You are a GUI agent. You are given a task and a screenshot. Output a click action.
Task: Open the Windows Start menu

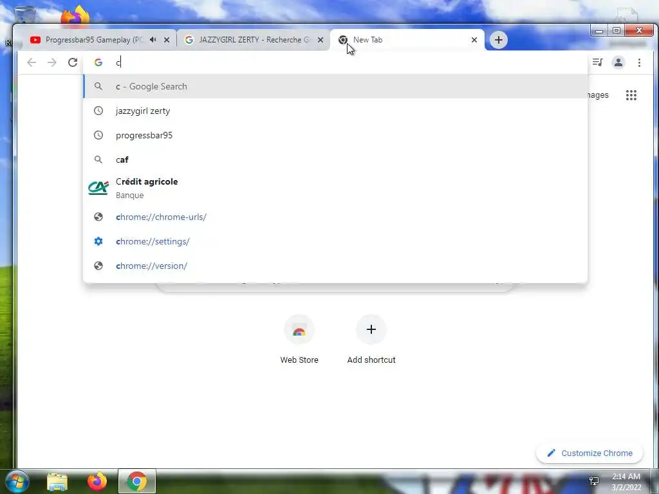[16, 481]
